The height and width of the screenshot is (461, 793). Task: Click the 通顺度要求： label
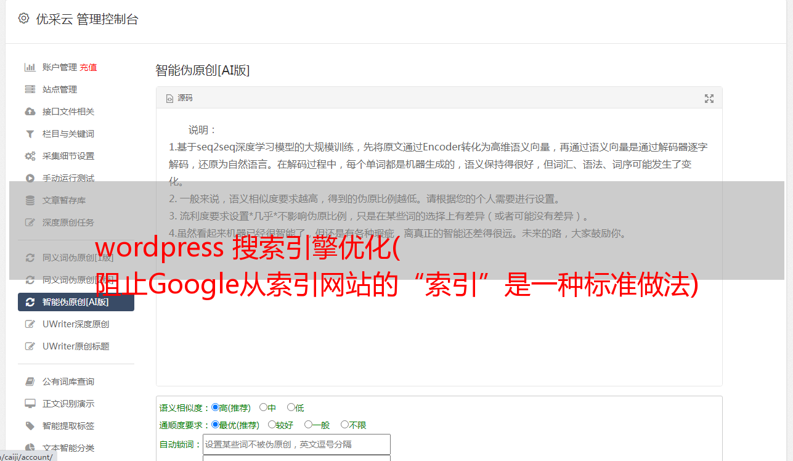185,425
